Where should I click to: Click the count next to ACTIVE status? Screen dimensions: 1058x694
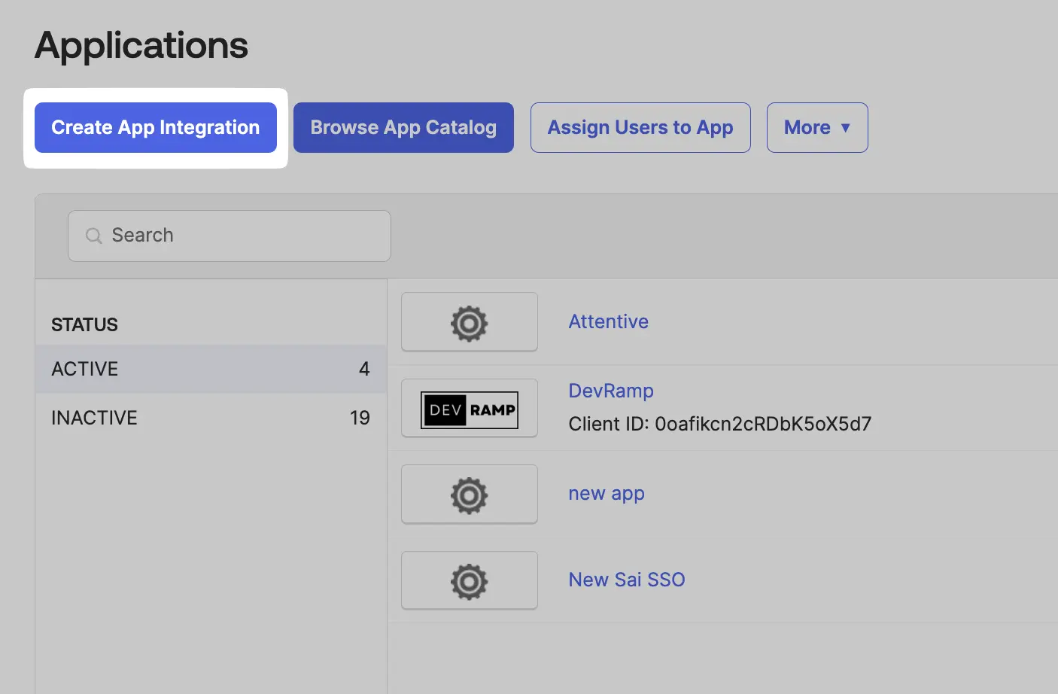click(364, 369)
